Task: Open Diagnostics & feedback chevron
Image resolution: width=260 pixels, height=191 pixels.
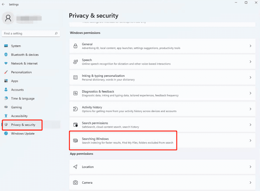Action: click(251, 93)
